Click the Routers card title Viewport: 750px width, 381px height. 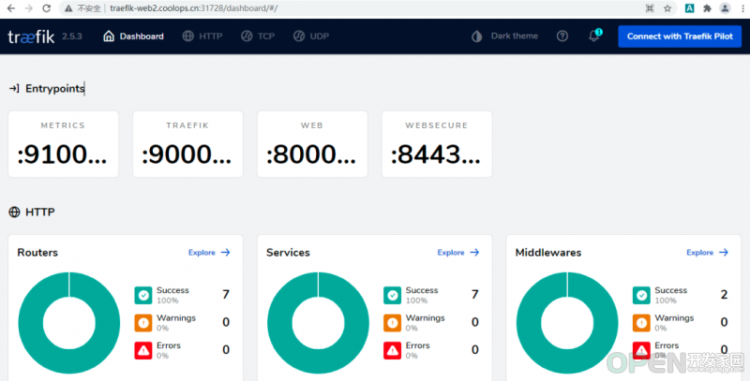tap(37, 253)
